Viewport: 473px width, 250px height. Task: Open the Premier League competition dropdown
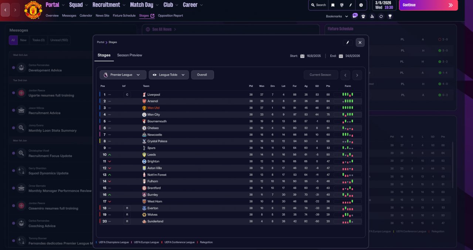(x=123, y=75)
